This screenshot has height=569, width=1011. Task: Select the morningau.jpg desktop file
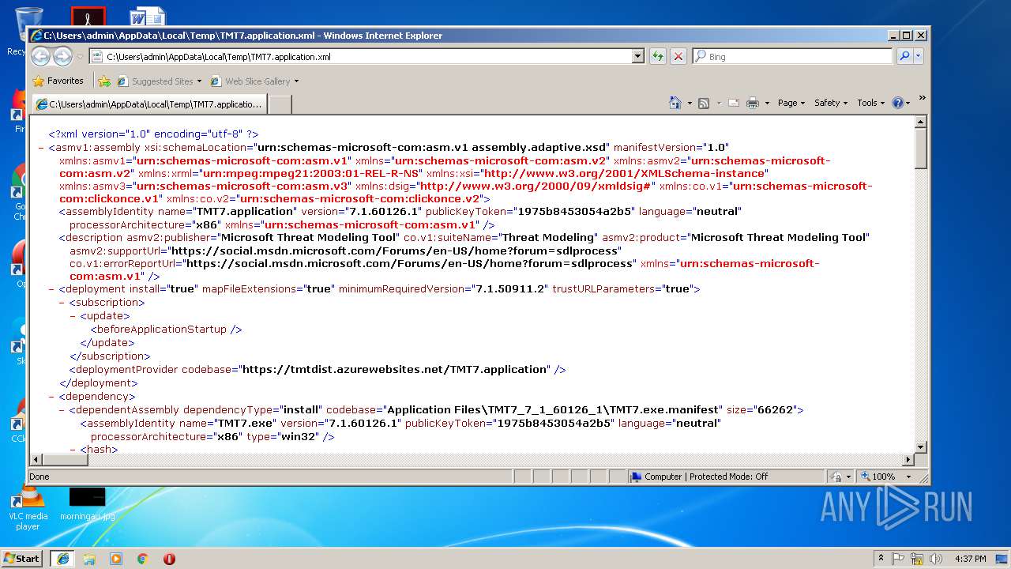88,504
